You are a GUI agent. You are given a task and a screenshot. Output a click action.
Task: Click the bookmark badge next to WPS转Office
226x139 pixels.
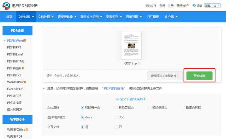(27, 130)
